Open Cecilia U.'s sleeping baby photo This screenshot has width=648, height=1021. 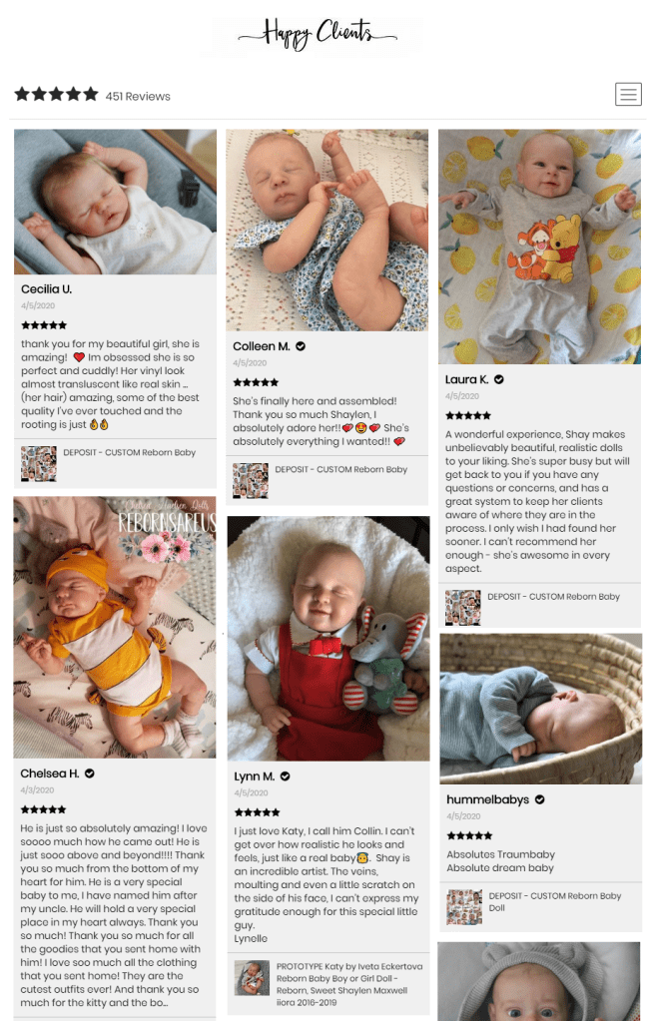[x=115, y=202]
